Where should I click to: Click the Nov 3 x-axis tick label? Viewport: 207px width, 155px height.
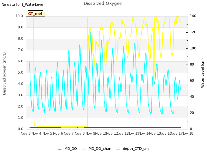pyautogui.click(x=26, y=133)
